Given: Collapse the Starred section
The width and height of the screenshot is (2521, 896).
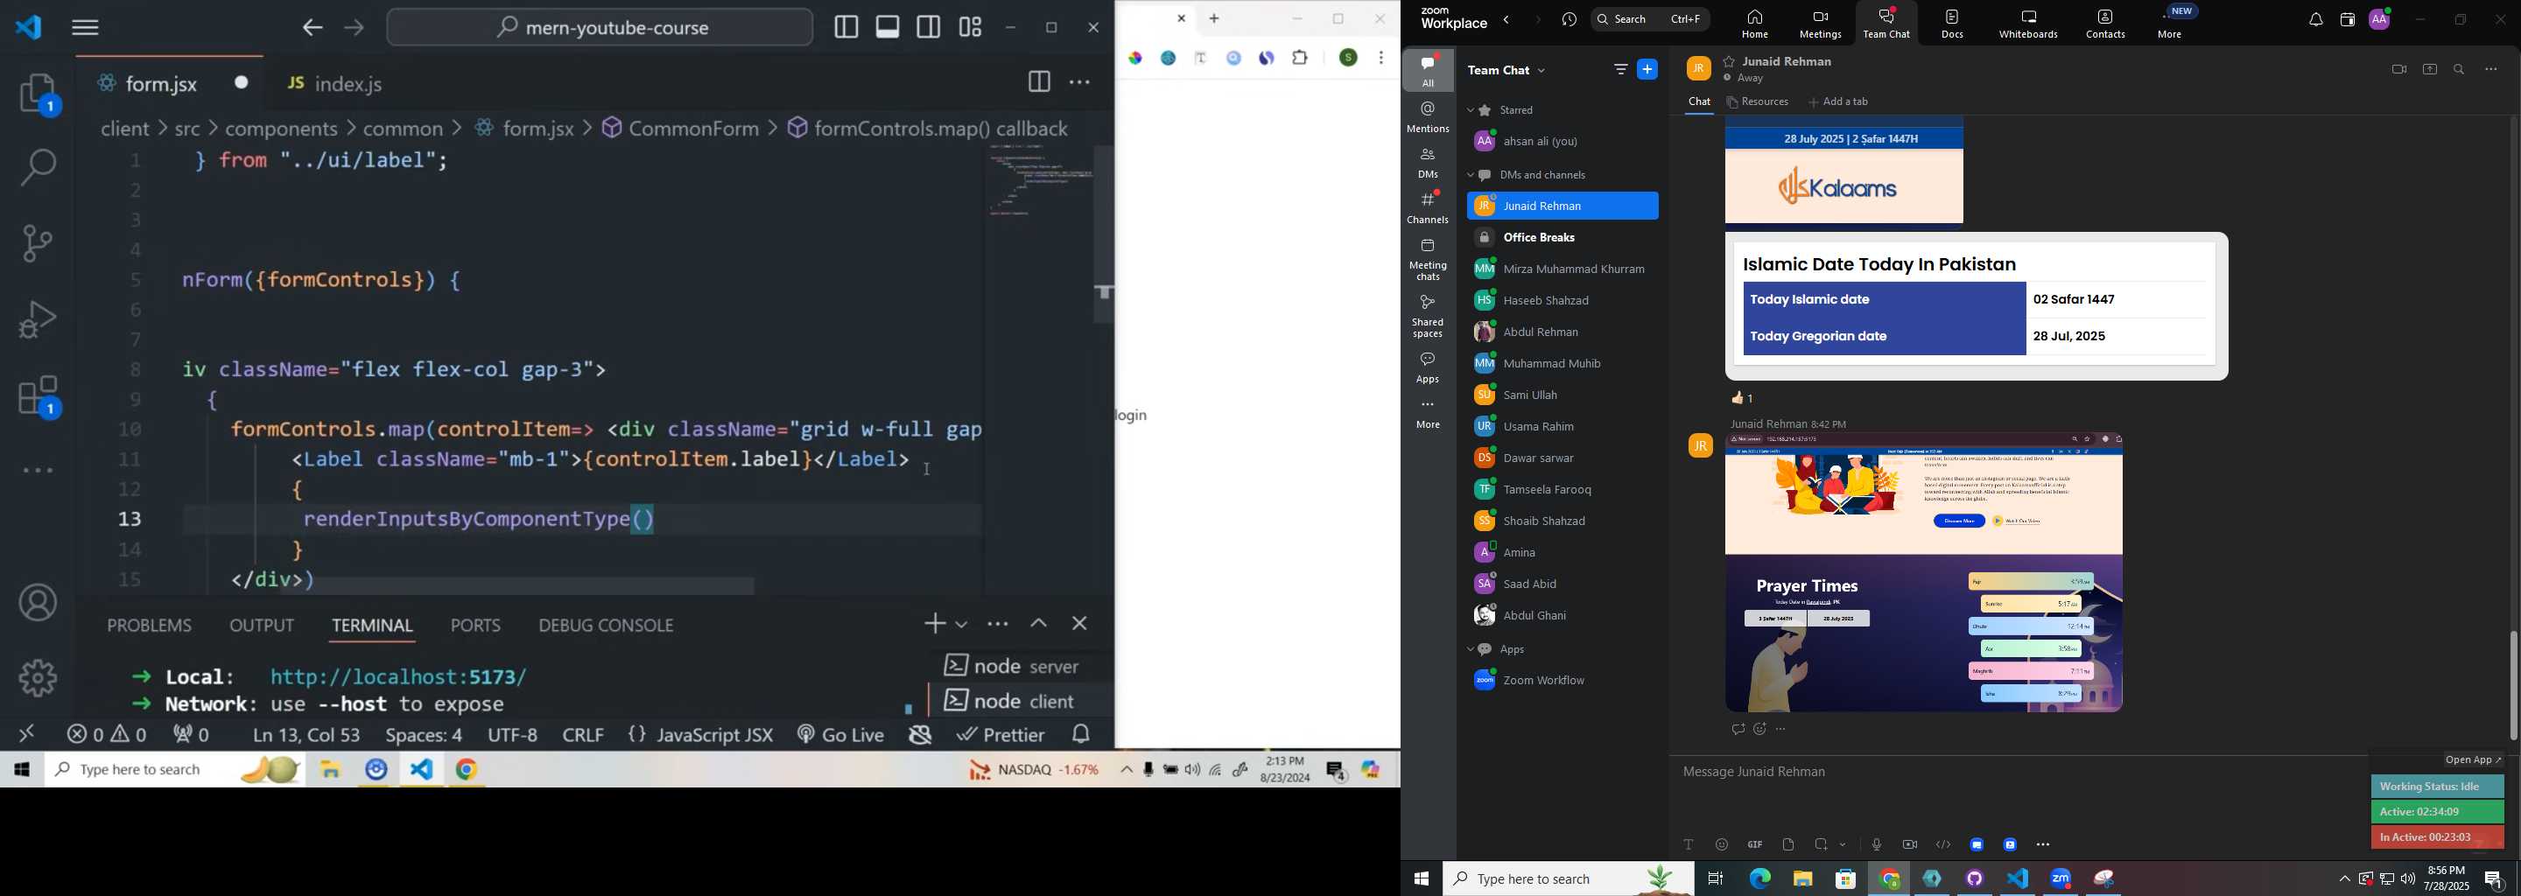Looking at the screenshot, I should point(1471,110).
